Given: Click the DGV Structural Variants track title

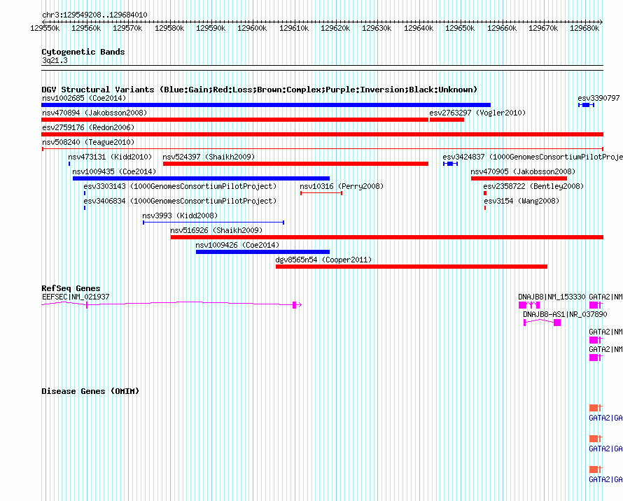Looking at the screenshot, I should 259,90.
